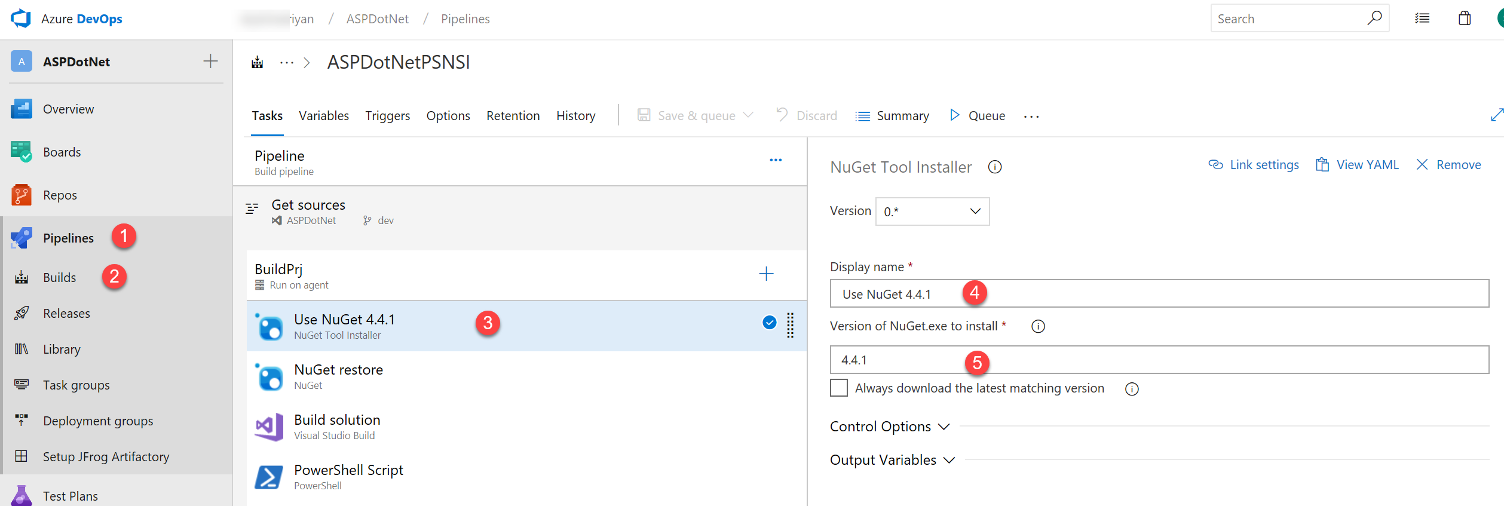Open the Overview sidebar icon
The image size is (1504, 506).
point(22,109)
